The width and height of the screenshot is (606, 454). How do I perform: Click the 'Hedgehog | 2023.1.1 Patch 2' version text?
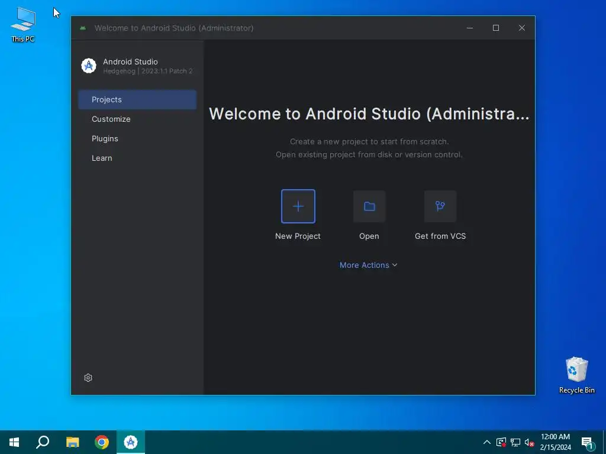pos(147,71)
